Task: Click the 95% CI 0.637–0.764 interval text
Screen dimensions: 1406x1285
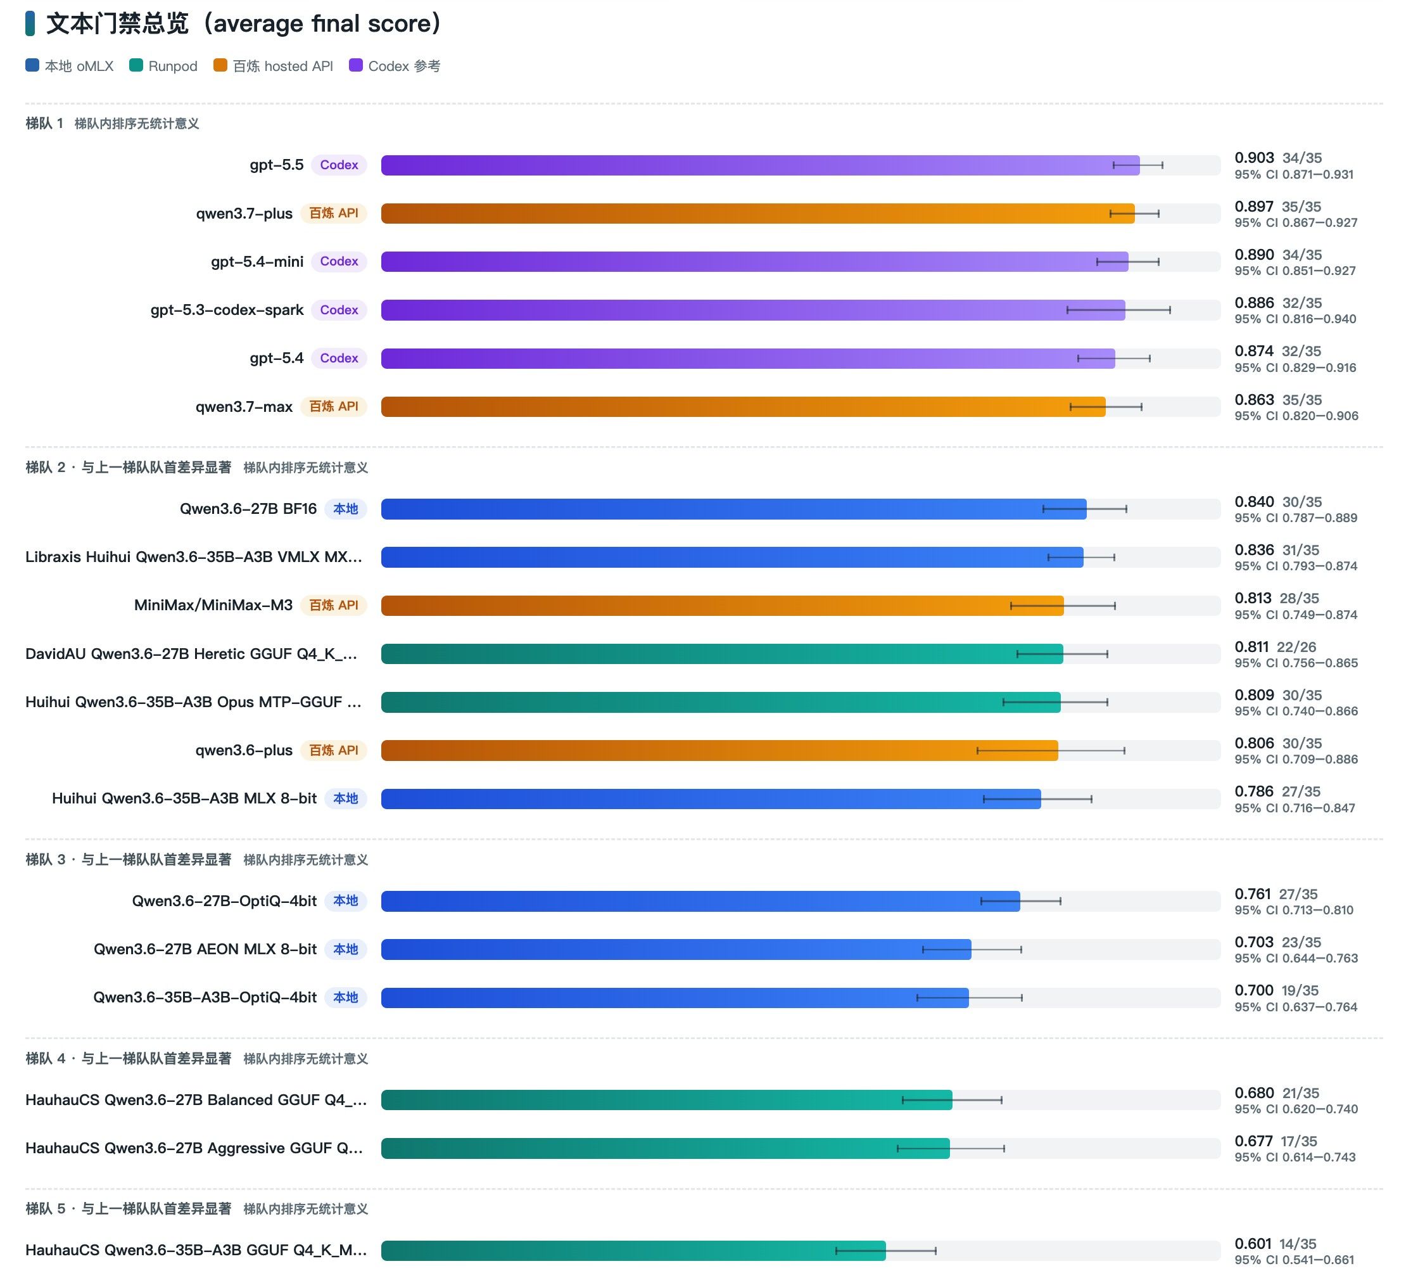Action: click(1296, 1007)
